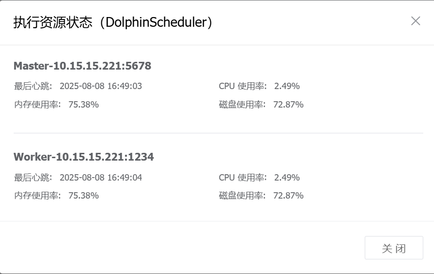Select the Worker-10.15.15.221:1234 node heading
The width and height of the screenshot is (434, 274).
click(84, 157)
